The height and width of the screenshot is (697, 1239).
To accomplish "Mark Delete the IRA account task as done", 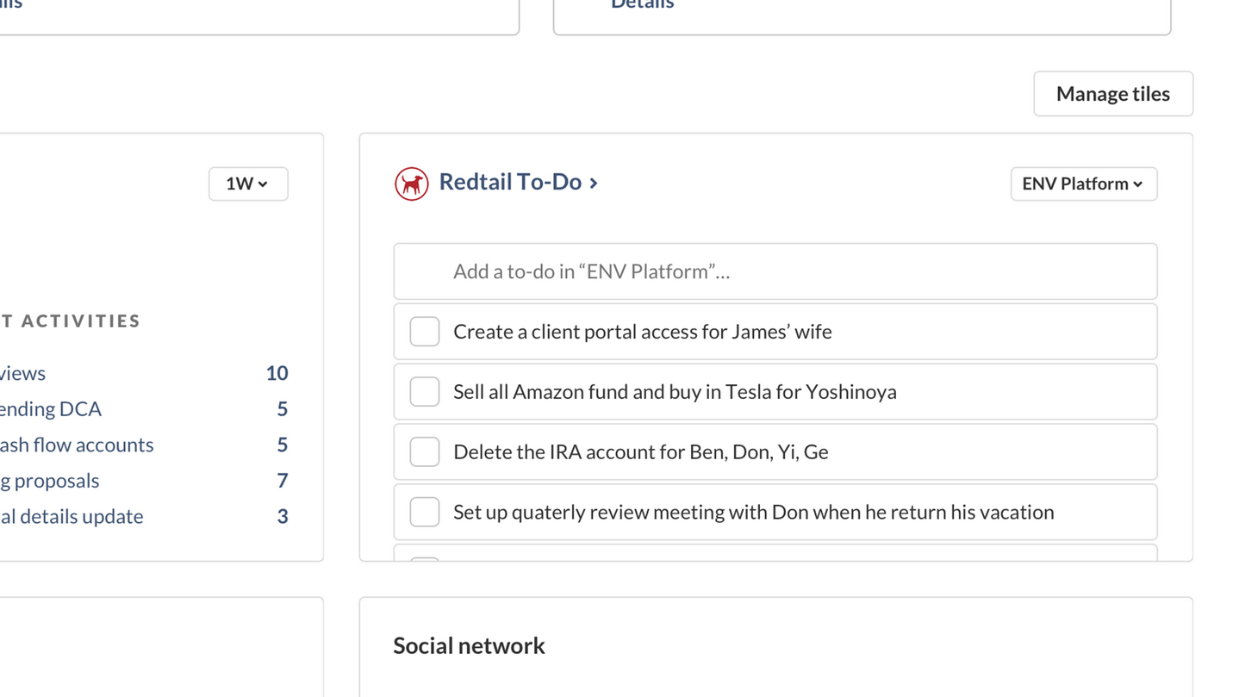I will pyautogui.click(x=424, y=452).
